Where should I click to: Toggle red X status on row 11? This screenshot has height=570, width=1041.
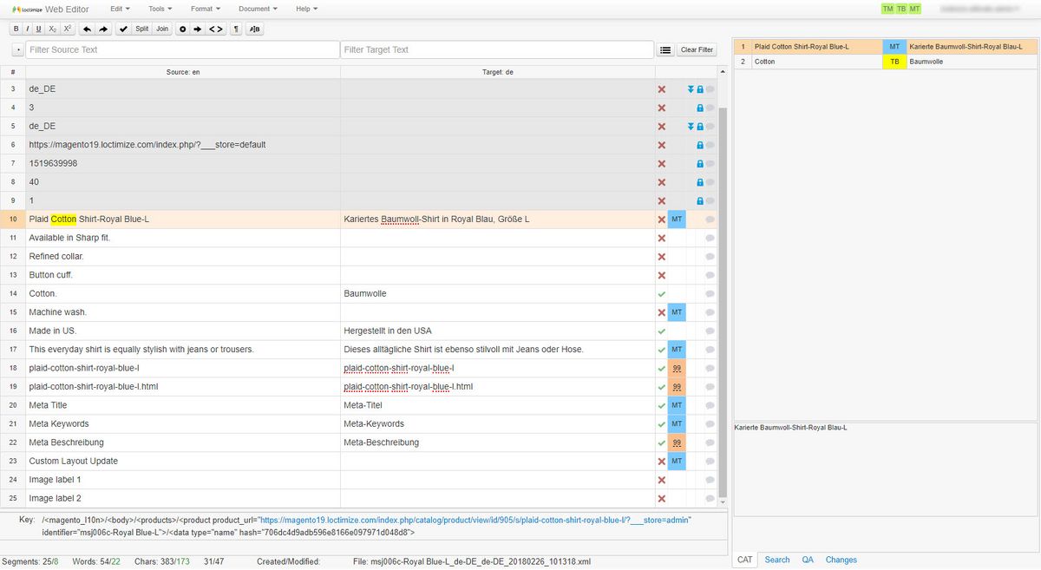click(662, 238)
